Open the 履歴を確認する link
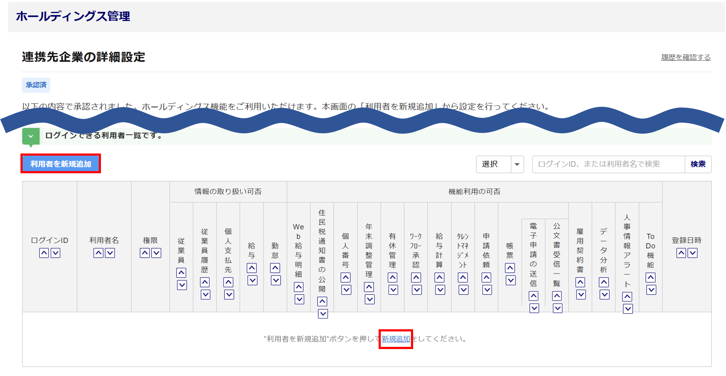The height and width of the screenshot is (376, 726). click(x=685, y=58)
